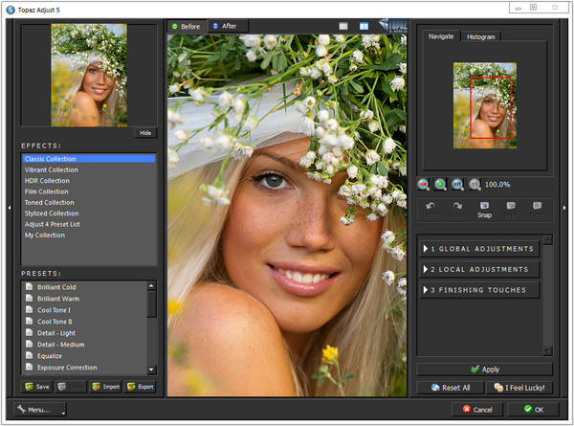Click the presets list scrollbar down arrow
Viewport: 574px width, 426px height.
[151, 369]
